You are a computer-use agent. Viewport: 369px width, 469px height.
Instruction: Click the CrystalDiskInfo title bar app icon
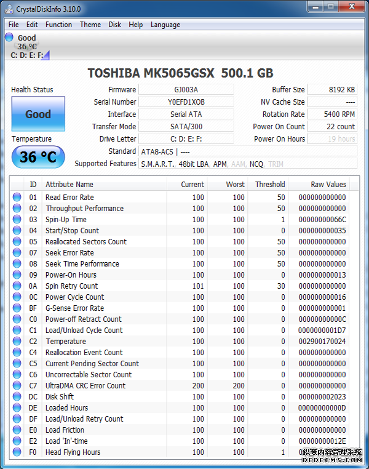pyautogui.click(x=9, y=9)
